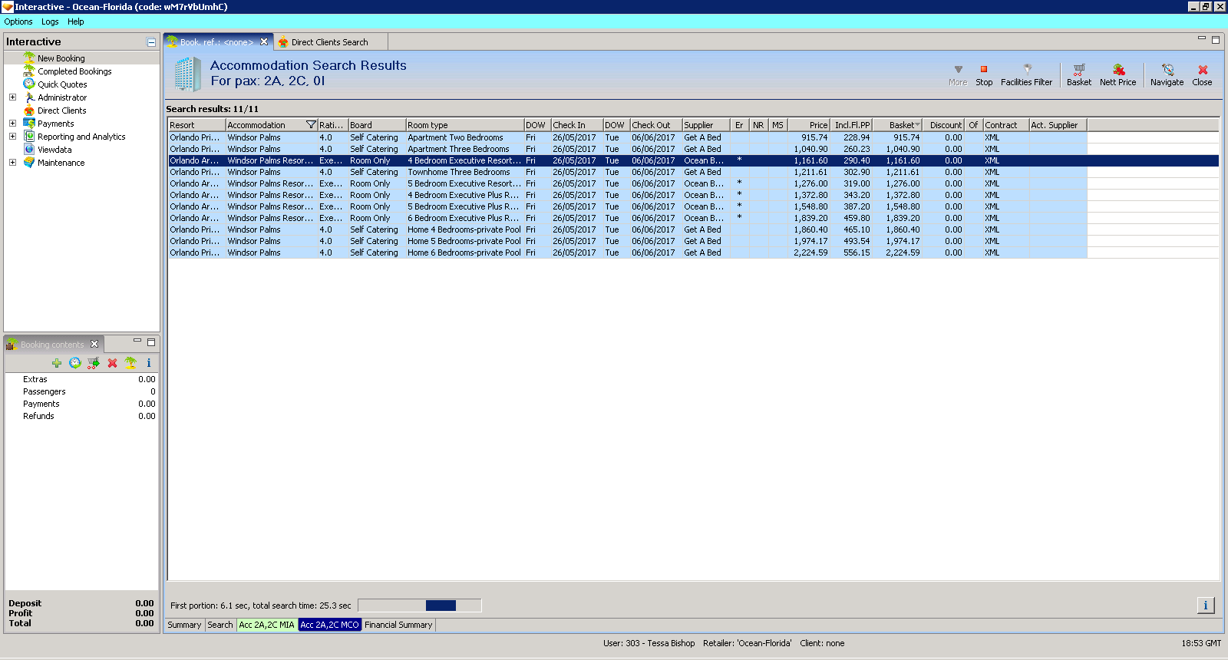Maximize the search results editor area

click(x=1215, y=39)
